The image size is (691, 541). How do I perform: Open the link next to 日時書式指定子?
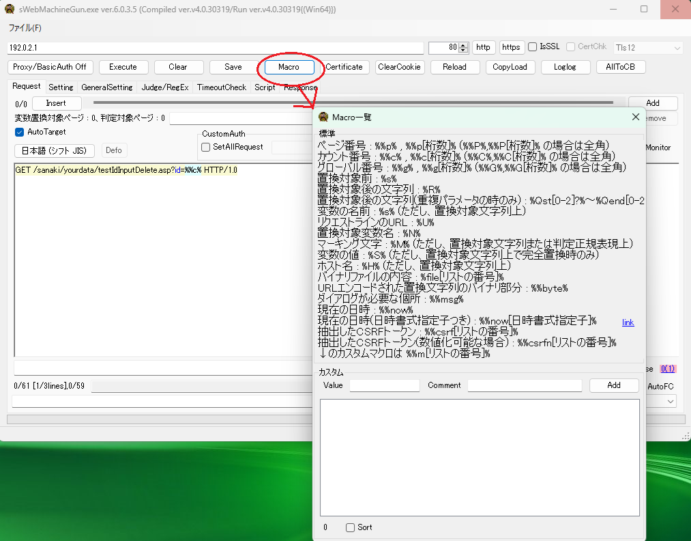point(628,322)
